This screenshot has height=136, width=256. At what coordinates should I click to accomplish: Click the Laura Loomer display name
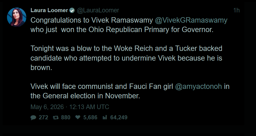tap(49, 10)
